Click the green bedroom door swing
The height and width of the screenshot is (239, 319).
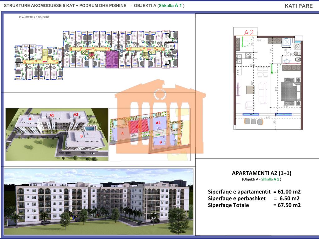[276, 69]
